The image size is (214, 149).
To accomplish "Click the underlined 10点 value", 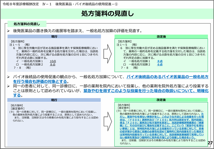I will coord(53,61).
